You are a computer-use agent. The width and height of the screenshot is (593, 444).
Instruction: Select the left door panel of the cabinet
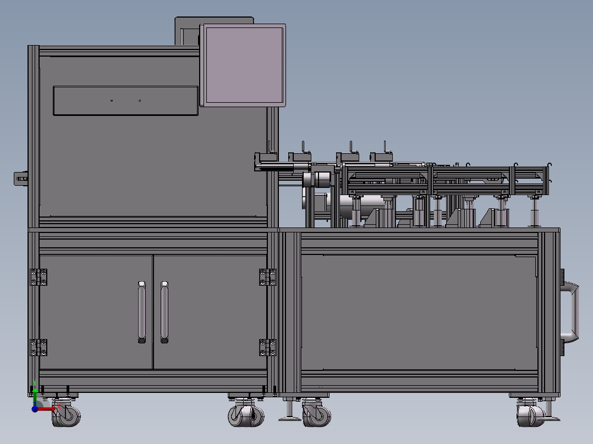[96, 312]
